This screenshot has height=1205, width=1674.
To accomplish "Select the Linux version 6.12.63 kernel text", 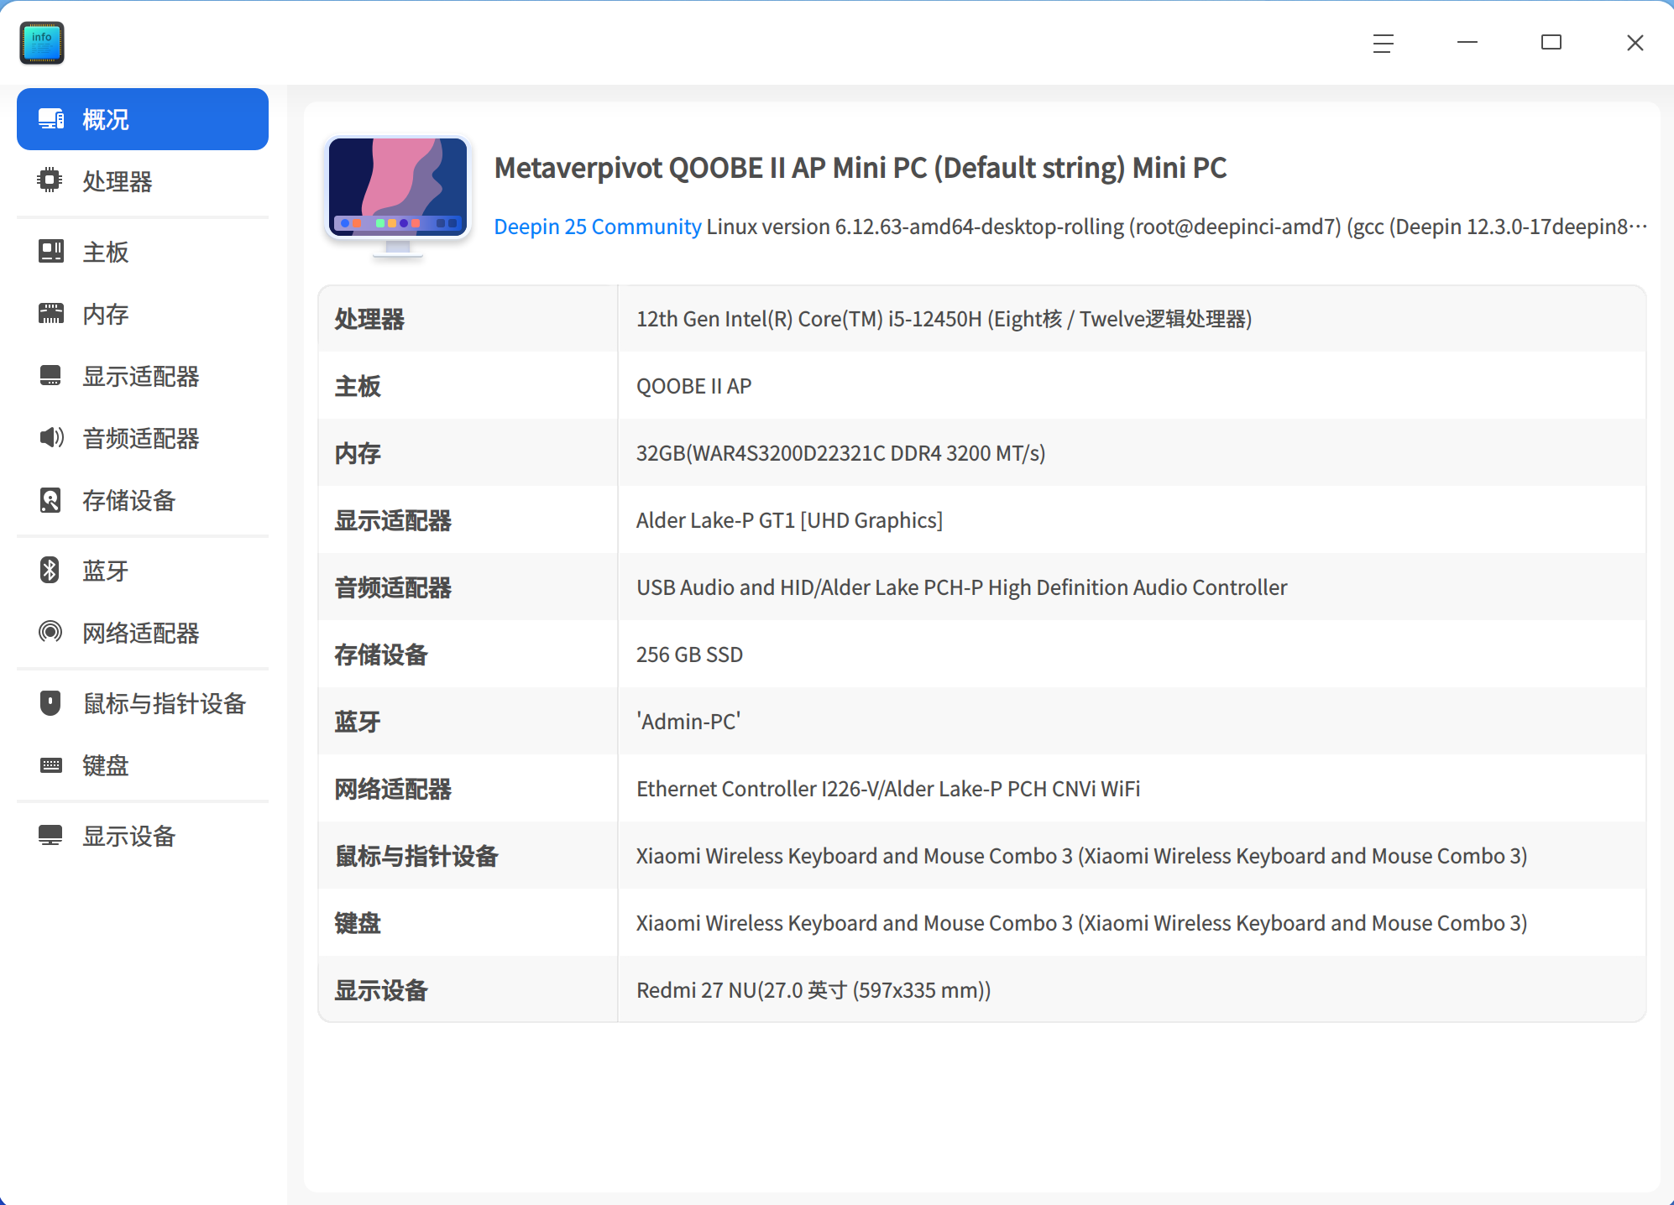I will click(x=1176, y=227).
